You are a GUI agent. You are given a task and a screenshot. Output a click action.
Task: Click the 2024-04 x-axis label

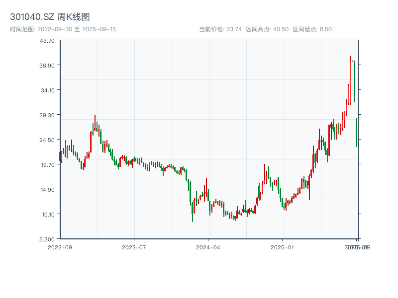point(208,247)
